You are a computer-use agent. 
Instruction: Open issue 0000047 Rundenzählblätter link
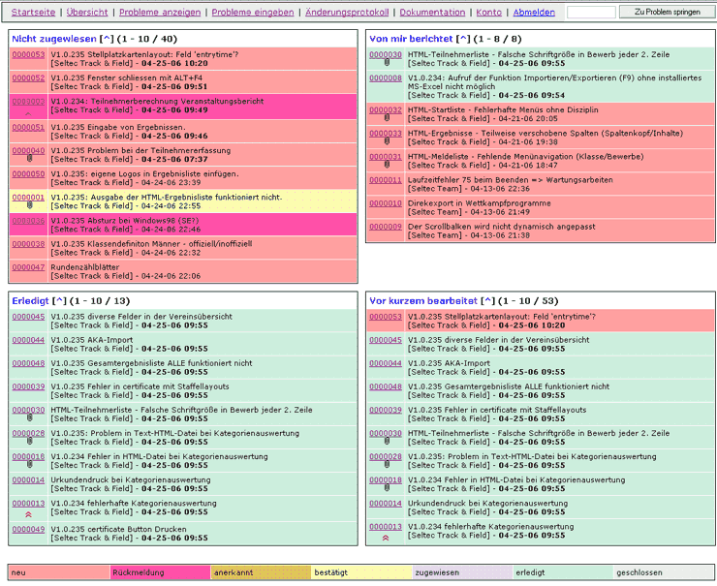(28, 267)
